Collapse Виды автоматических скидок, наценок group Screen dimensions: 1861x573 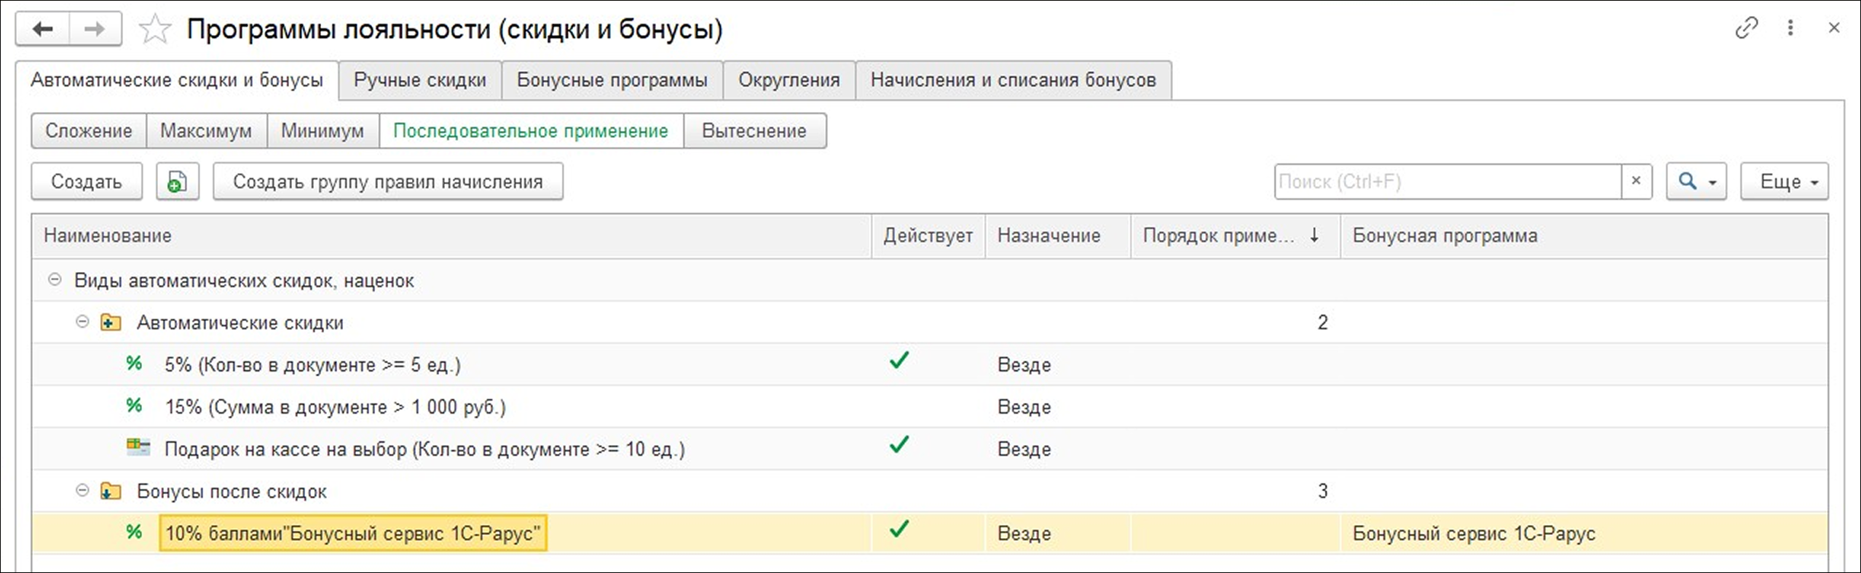click(55, 280)
